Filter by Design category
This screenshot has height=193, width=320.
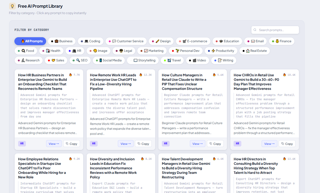161,41
